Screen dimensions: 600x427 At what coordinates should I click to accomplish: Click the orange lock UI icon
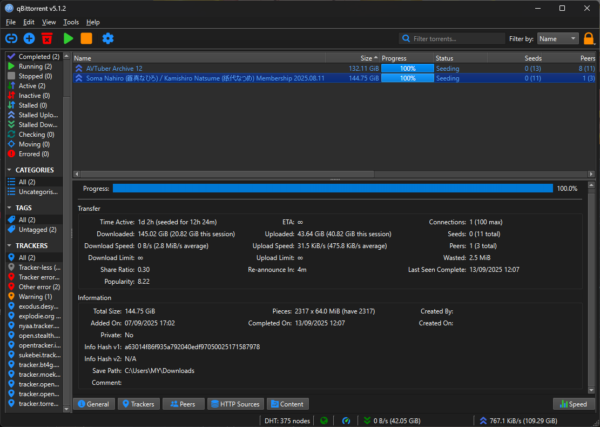point(589,39)
